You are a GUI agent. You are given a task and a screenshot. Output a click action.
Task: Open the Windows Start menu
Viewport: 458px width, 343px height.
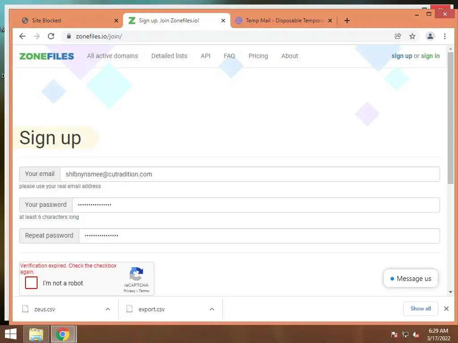pyautogui.click(x=11, y=334)
